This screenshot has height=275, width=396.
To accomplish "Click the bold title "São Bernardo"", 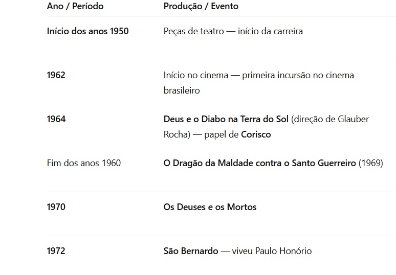I will click(x=190, y=251).
